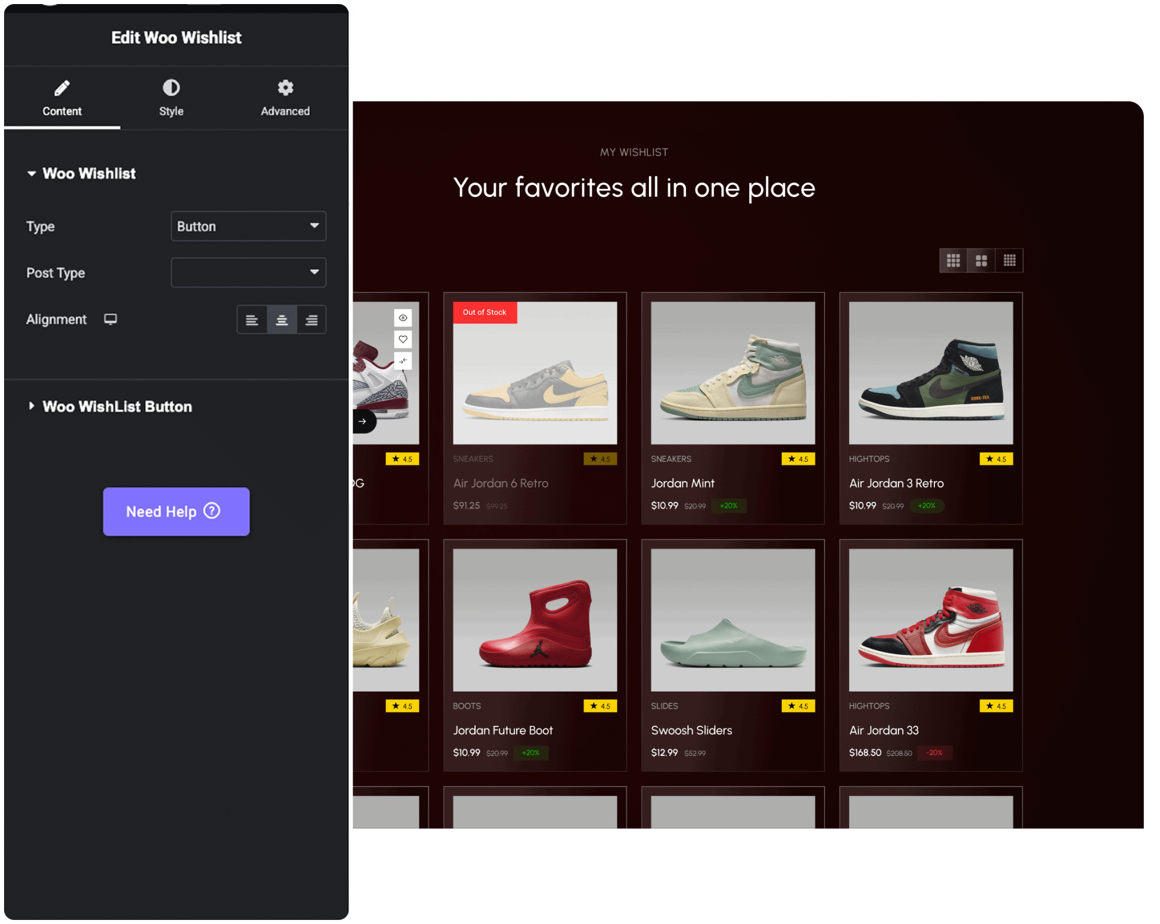Image resolution: width=1160 pixels, height=924 pixels.
Task: Click the Jordan Future Boot product image
Action: pos(535,620)
